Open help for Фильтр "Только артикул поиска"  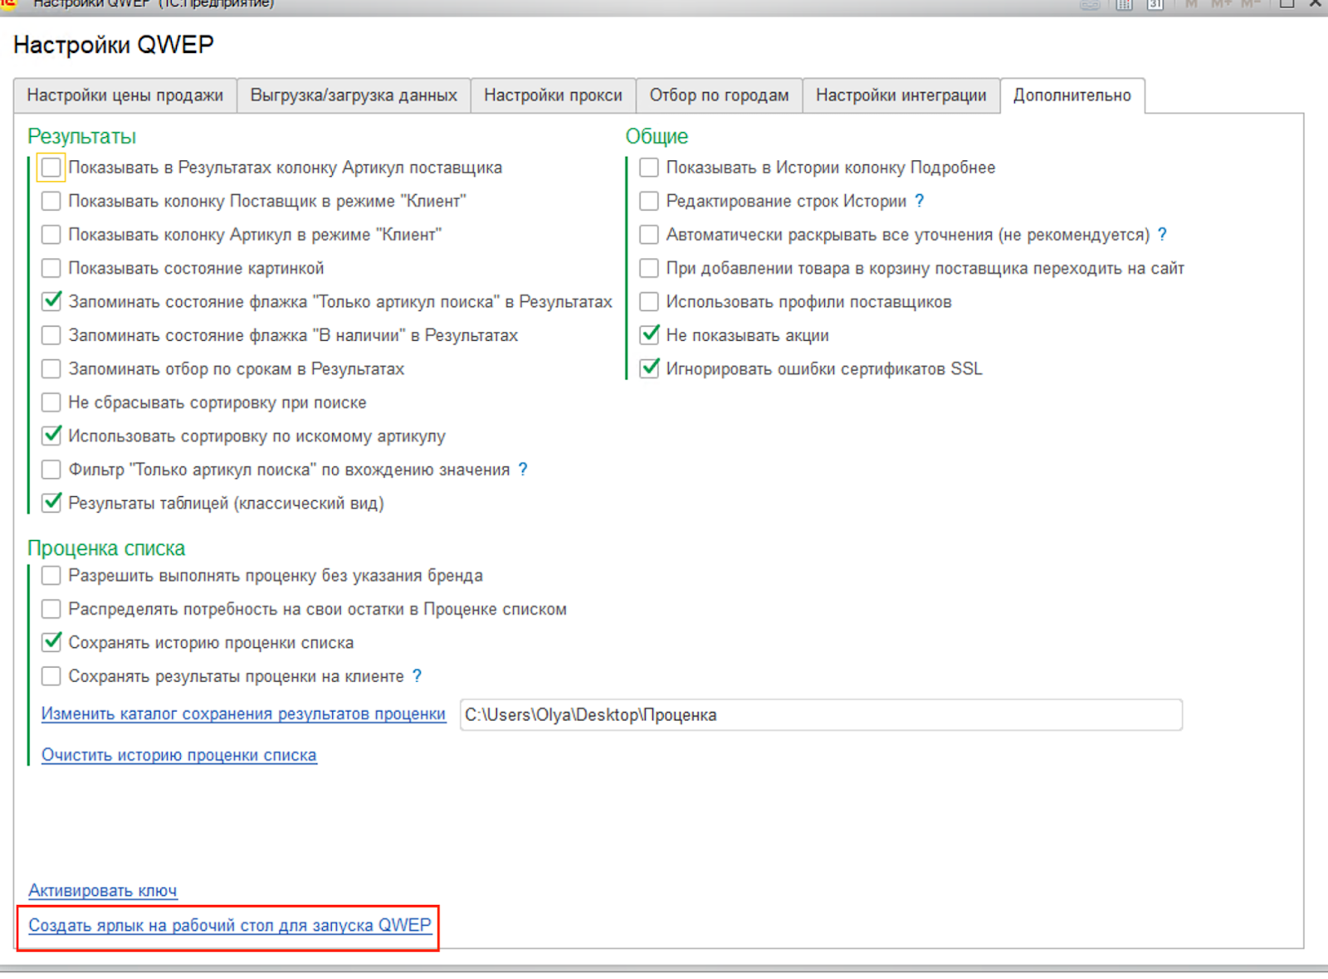coord(523,470)
